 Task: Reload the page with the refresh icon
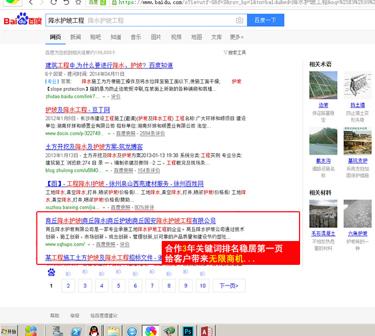coord(54,2)
